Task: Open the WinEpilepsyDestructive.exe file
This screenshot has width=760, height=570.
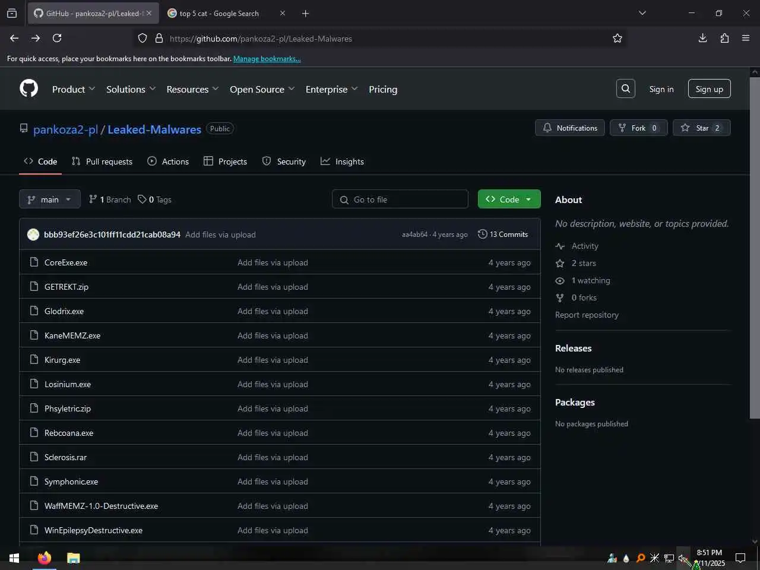Action: click(93, 530)
